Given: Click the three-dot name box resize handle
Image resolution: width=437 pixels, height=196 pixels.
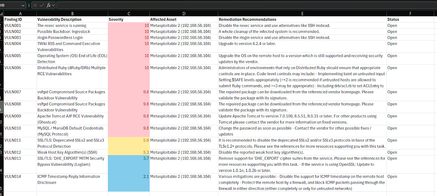Looking at the screenshot, I should click(x=29, y=5).
